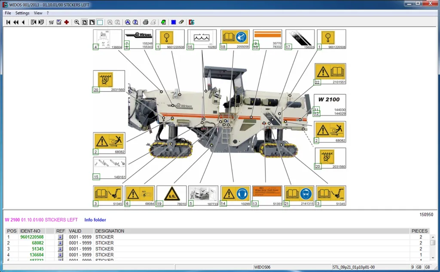Click the blue magnifier A search icon
This screenshot has width=440, height=272.
click(128, 22)
